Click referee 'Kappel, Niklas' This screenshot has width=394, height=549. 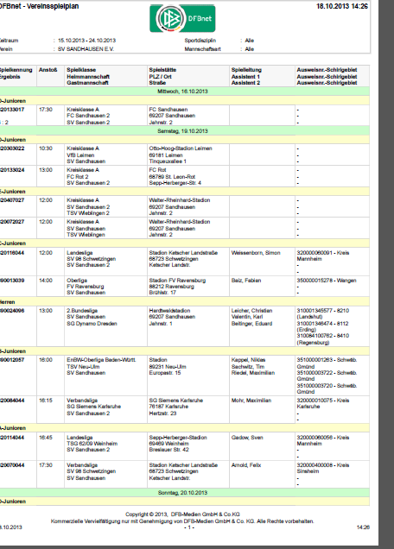click(x=248, y=360)
